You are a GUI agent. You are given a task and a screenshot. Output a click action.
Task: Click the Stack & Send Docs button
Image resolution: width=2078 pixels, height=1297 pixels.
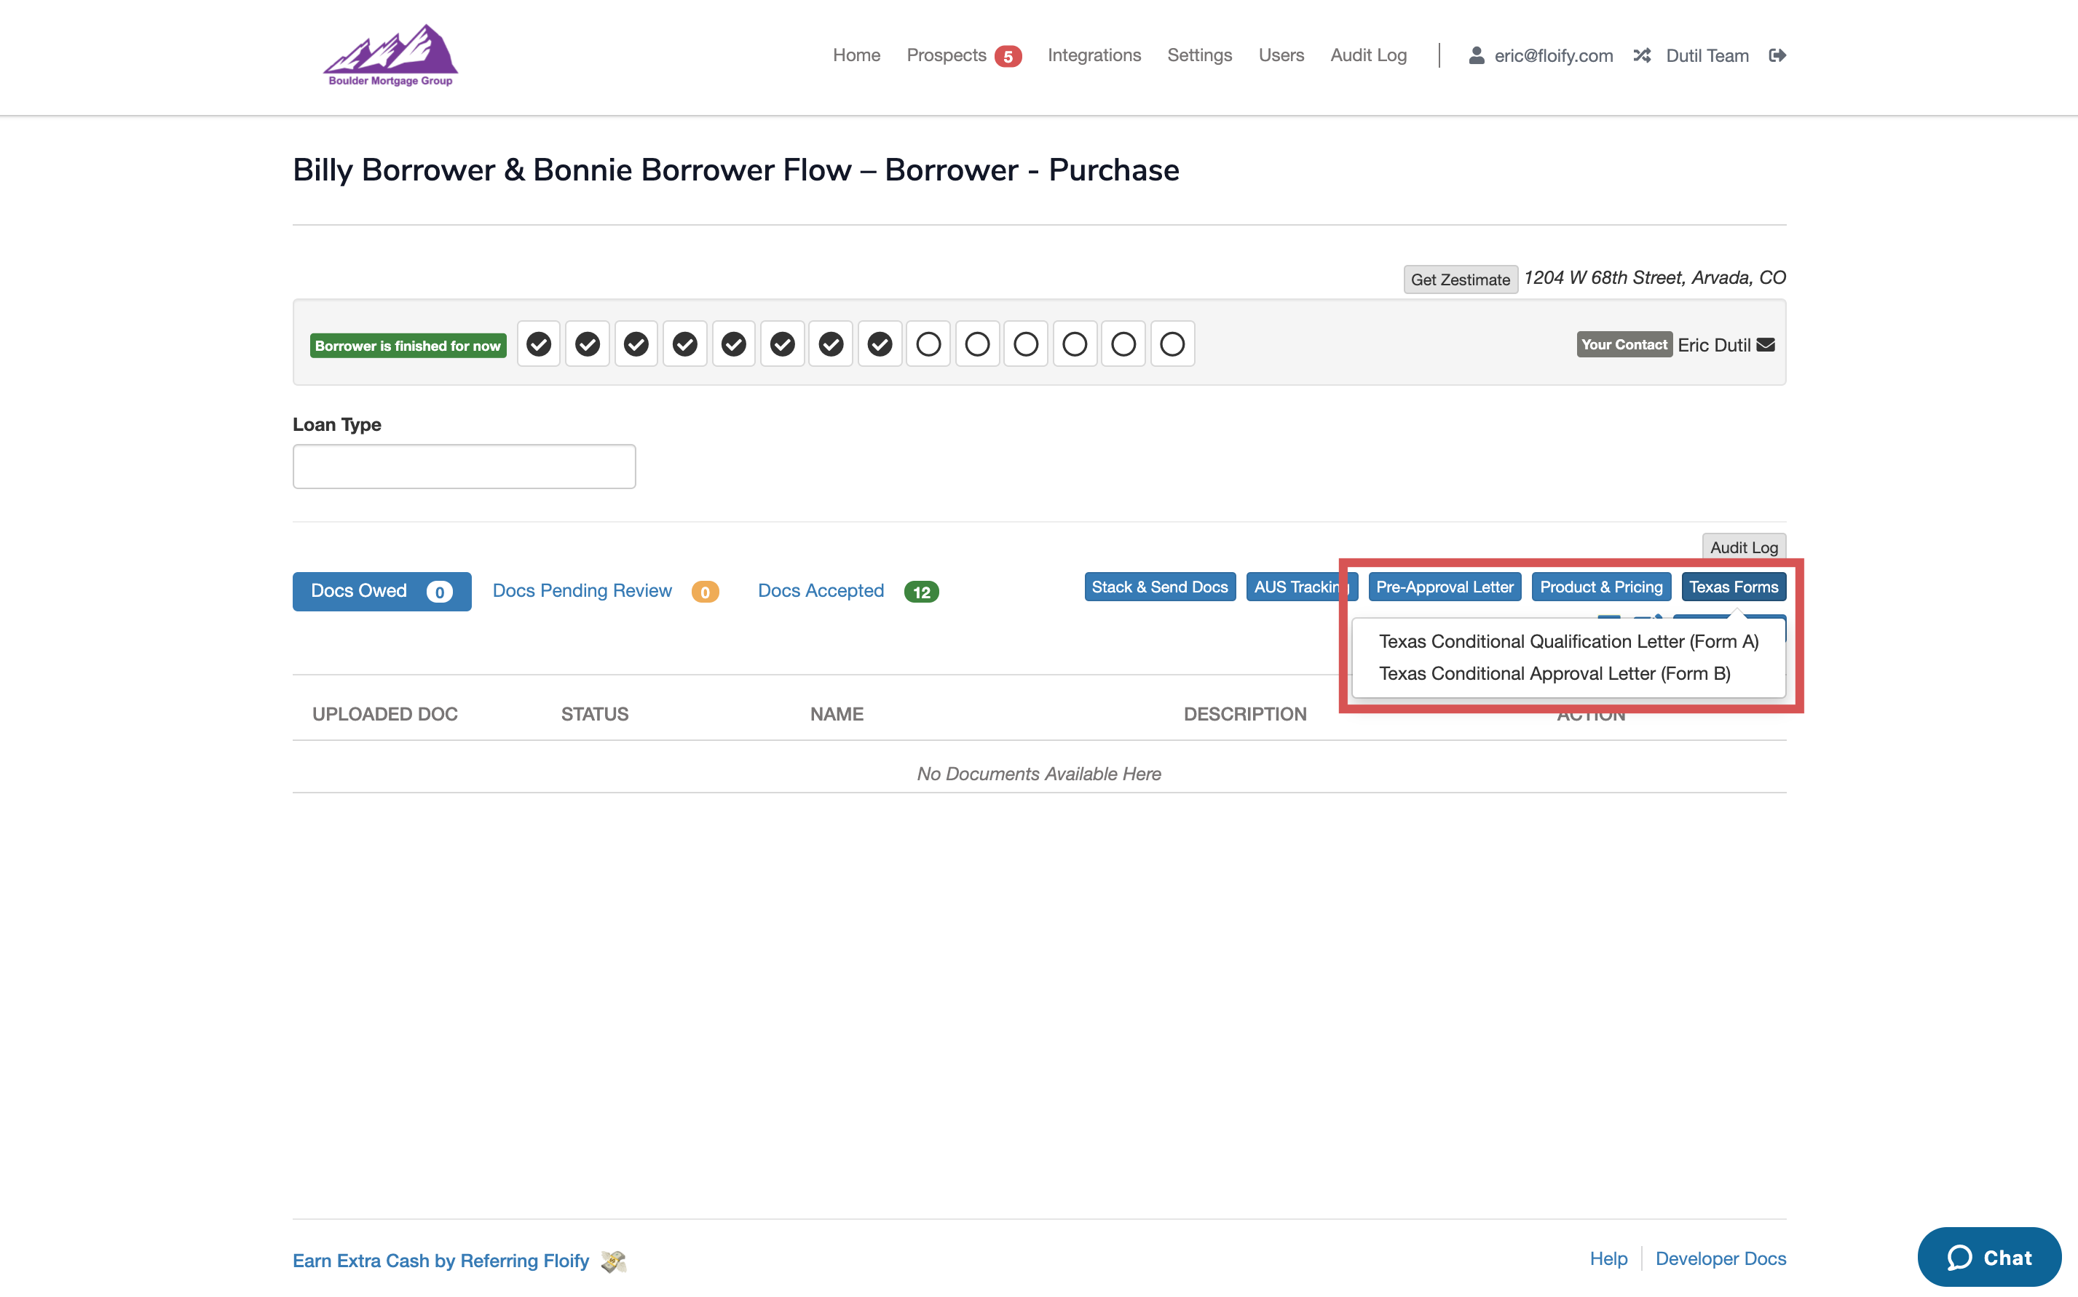coord(1159,587)
